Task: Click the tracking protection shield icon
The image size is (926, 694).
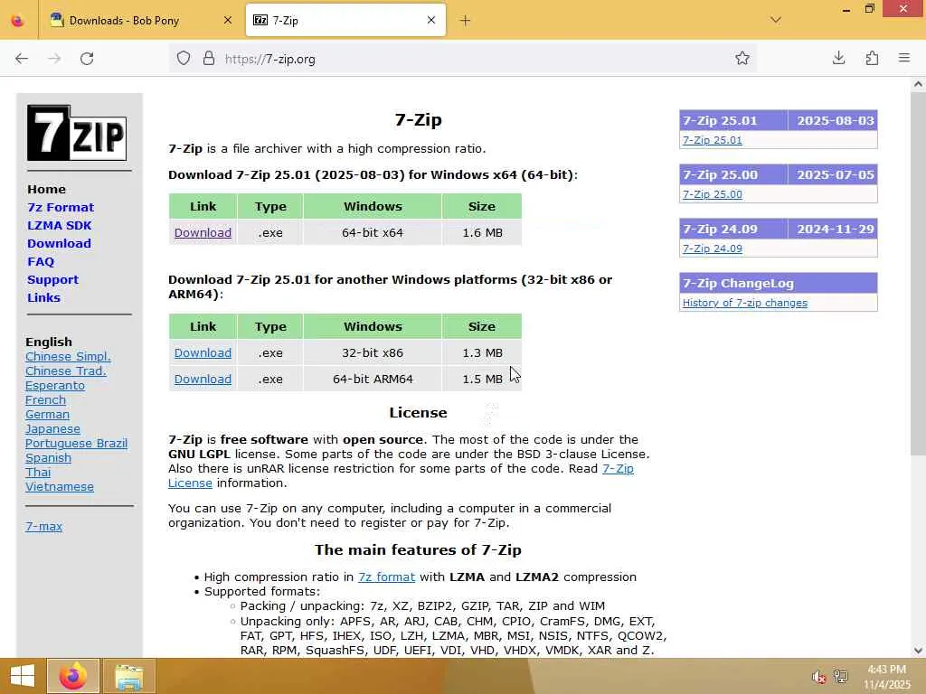Action: [184, 59]
